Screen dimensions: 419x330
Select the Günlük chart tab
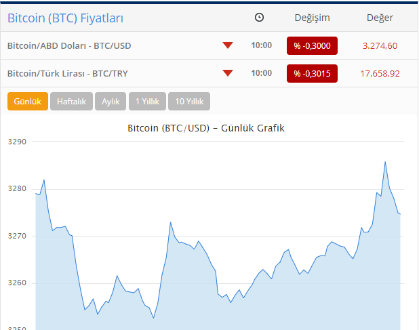click(x=28, y=101)
